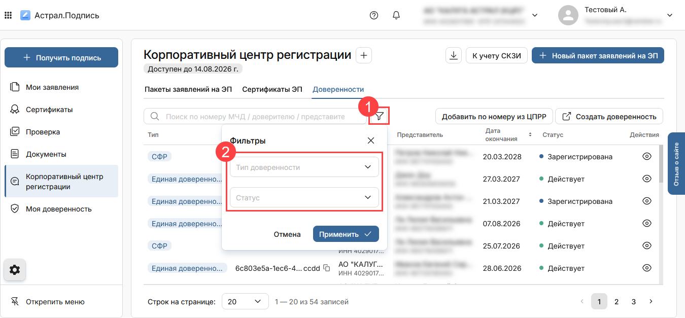Open rows per page dropdown showing 20

[x=245, y=302]
